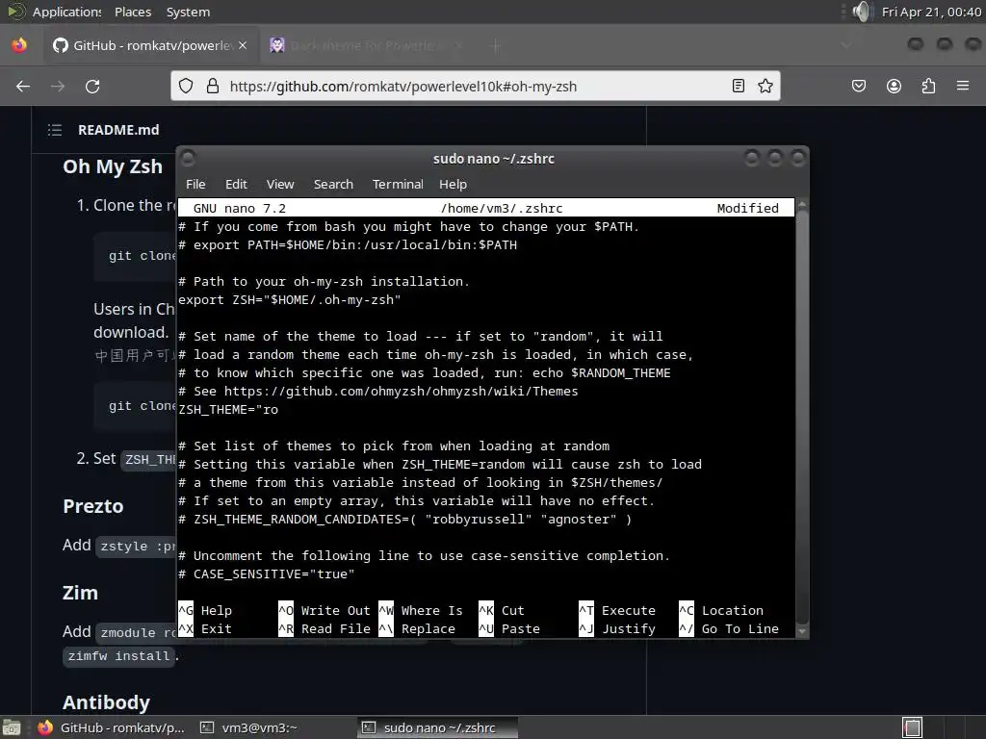
Task: Open the Terminal menu in terminal window
Action: pos(398,184)
